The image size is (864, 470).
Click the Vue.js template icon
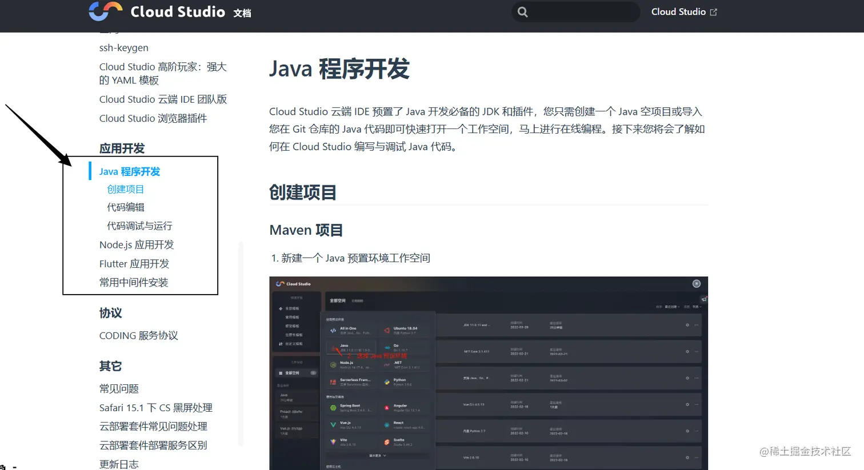click(x=333, y=425)
